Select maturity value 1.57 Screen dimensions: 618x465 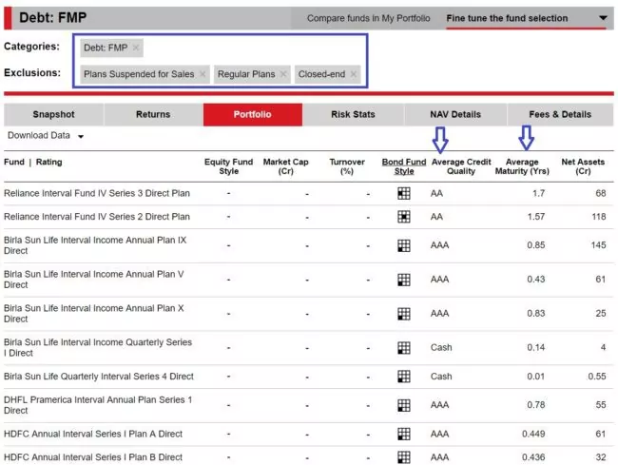coord(536,217)
